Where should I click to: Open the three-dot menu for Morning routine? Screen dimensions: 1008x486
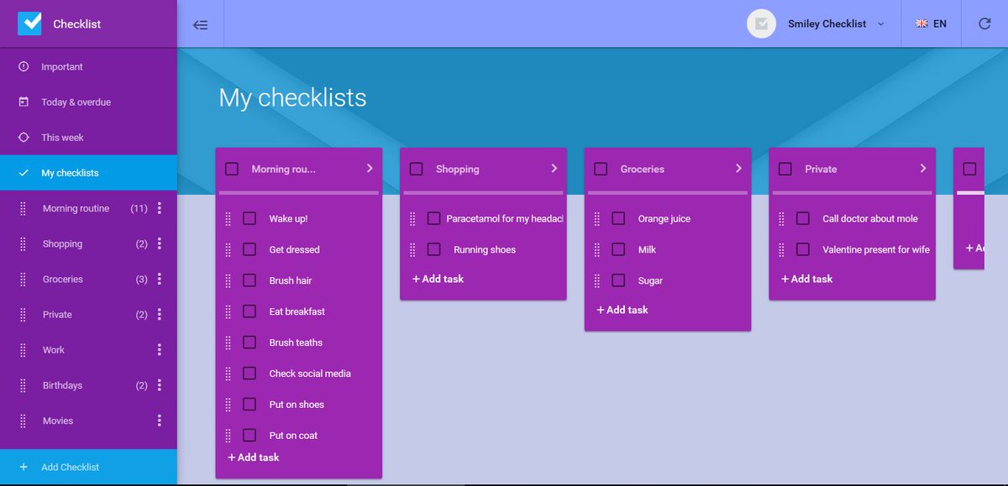pyautogui.click(x=160, y=208)
